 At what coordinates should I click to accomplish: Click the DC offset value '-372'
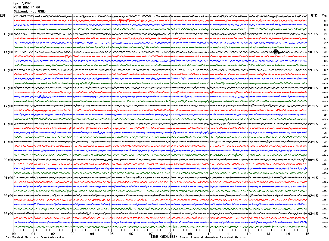[x=325, y=97]
